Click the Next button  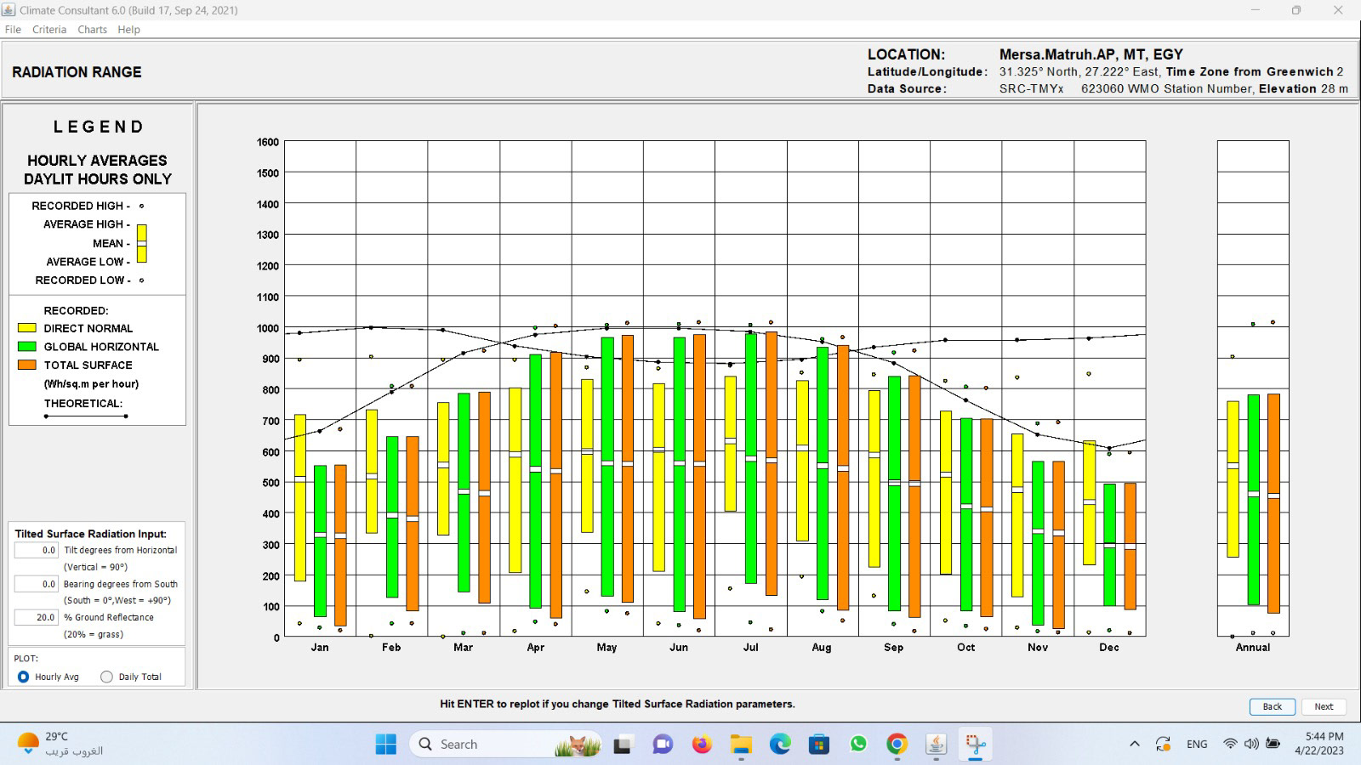1324,706
